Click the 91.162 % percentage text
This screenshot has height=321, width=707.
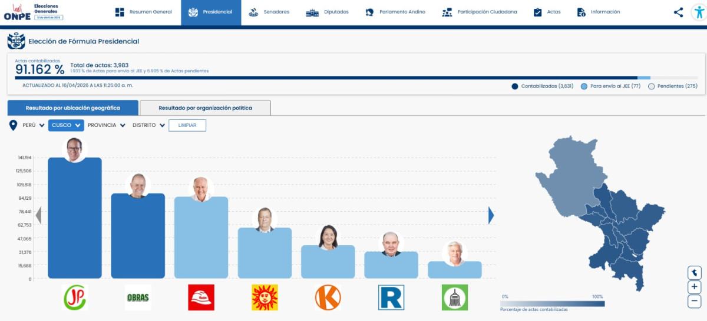(39, 69)
